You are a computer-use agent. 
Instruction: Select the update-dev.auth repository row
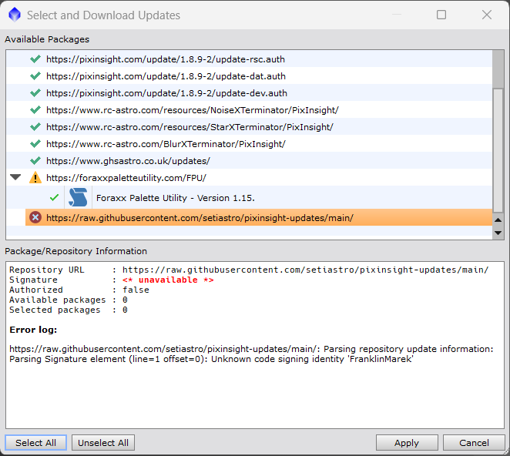point(249,92)
